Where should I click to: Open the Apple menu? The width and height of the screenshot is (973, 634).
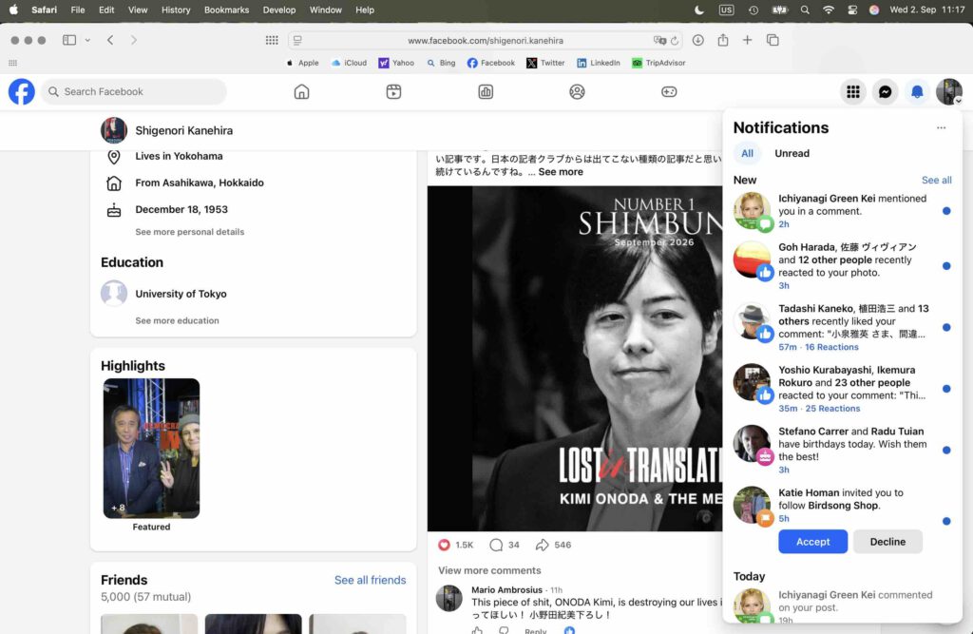[13, 10]
